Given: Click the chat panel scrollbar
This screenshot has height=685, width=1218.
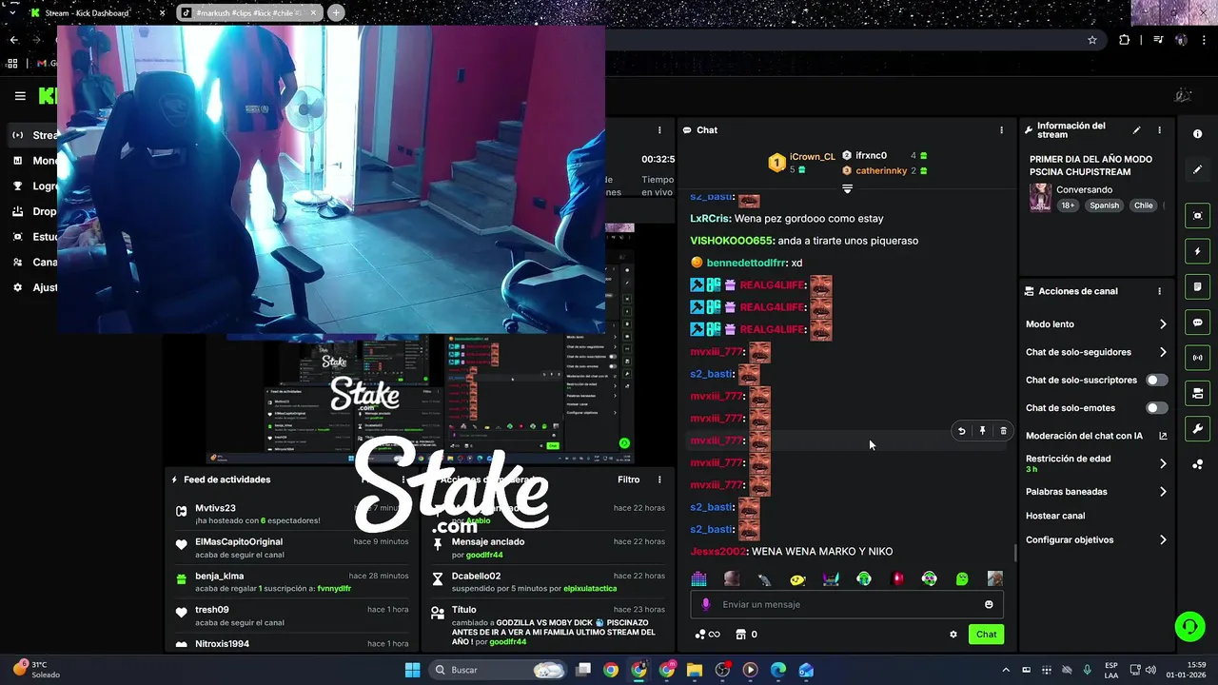Looking at the screenshot, I should click(1014, 552).
